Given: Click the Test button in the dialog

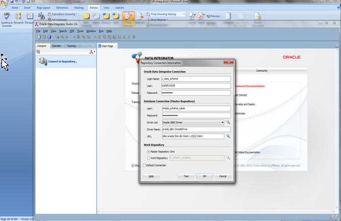Looking at the screenshot, I should pyautogui.click(x=186, y=176).
